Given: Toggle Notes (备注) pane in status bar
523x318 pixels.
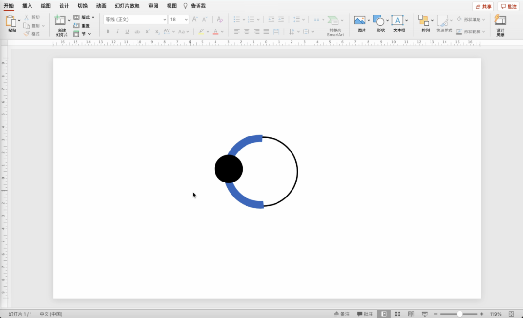Looking at the screenshot, I should pos(341,314).
